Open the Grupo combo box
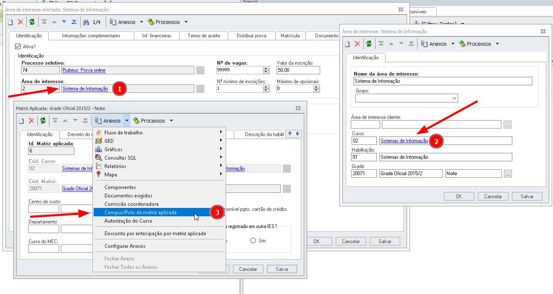This screenshot has height=294, width=553. [x=407, y=98]
